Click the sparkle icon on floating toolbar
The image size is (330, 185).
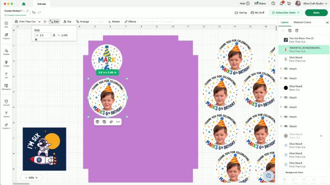111,122
